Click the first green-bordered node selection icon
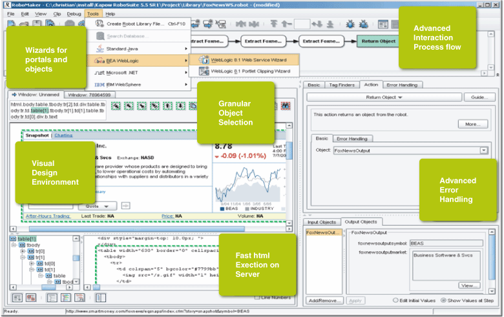 click(x=116, y=106)
